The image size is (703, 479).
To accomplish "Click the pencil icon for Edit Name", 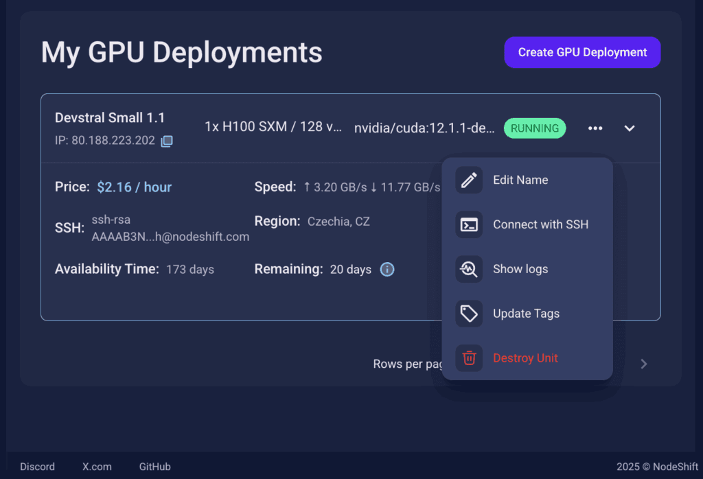I will click(x=469, y=180).
